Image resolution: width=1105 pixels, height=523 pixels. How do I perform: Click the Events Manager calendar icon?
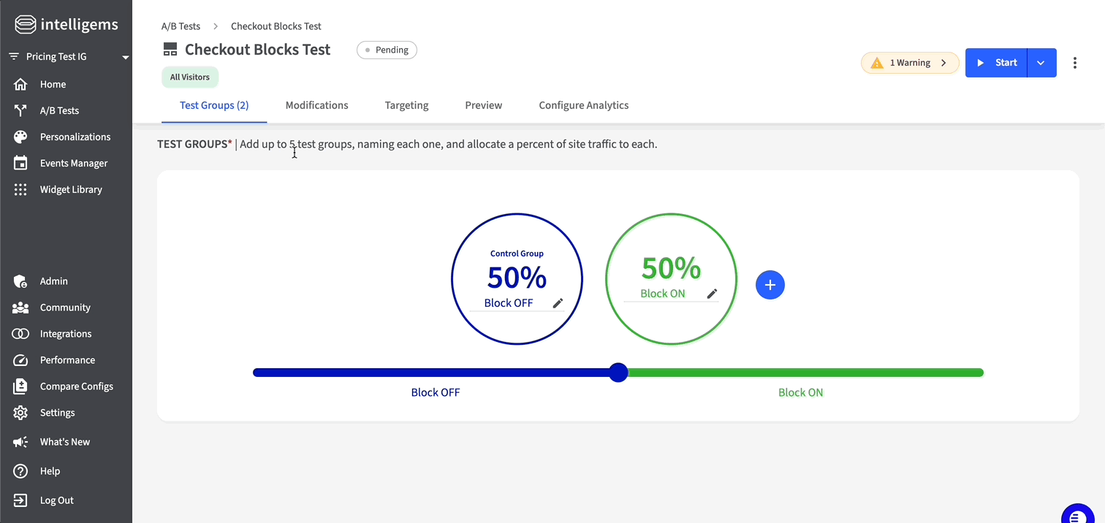click(20, 164)
